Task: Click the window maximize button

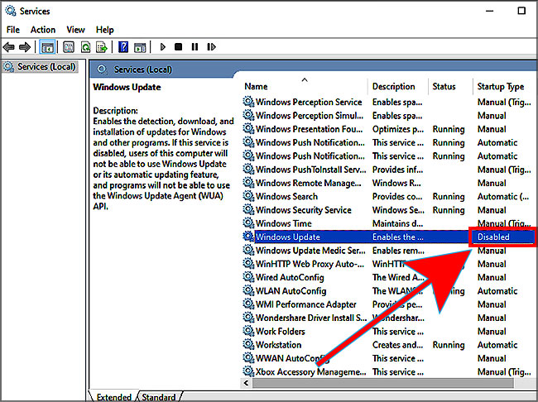Action: [521, 11]
